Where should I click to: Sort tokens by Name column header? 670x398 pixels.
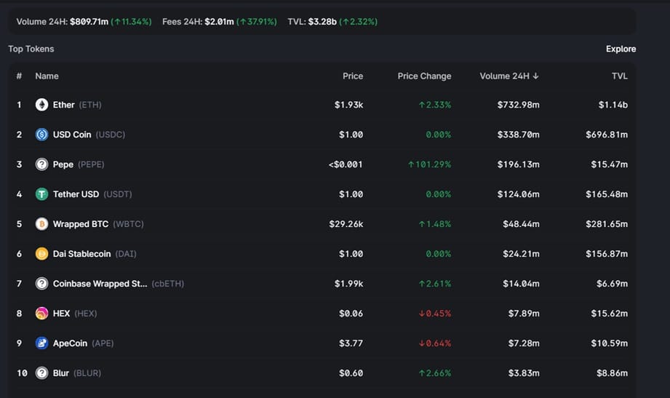[x=47, y=76]
